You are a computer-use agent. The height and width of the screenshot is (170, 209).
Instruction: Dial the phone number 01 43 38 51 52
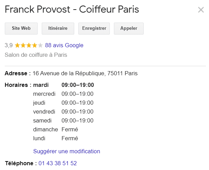[57, 163]
